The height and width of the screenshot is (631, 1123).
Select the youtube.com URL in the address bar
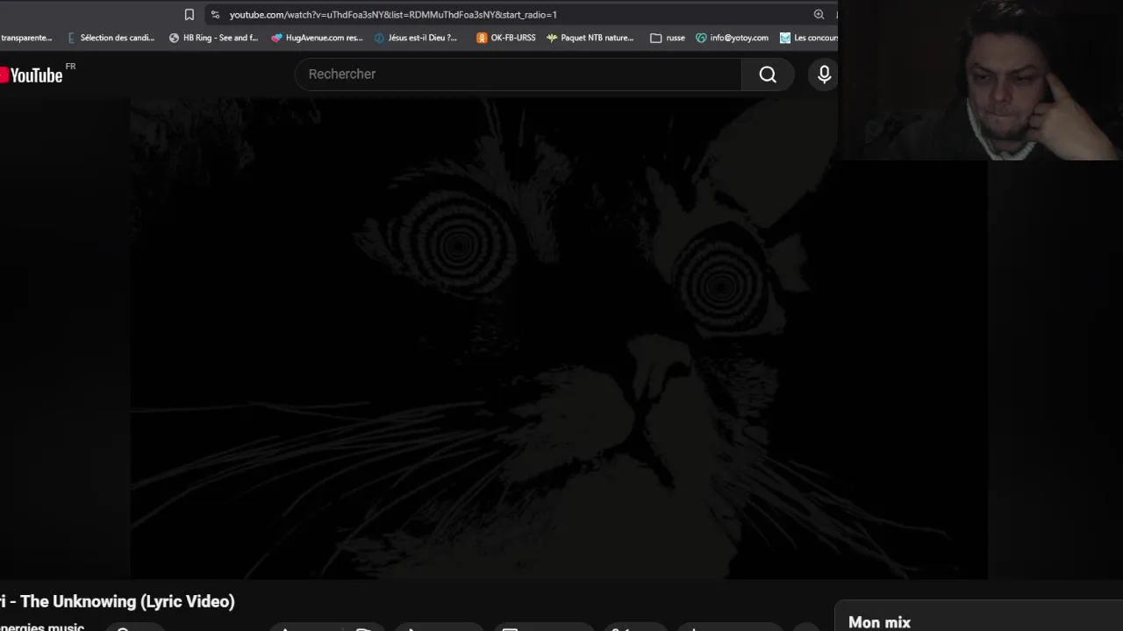(393, 15)
